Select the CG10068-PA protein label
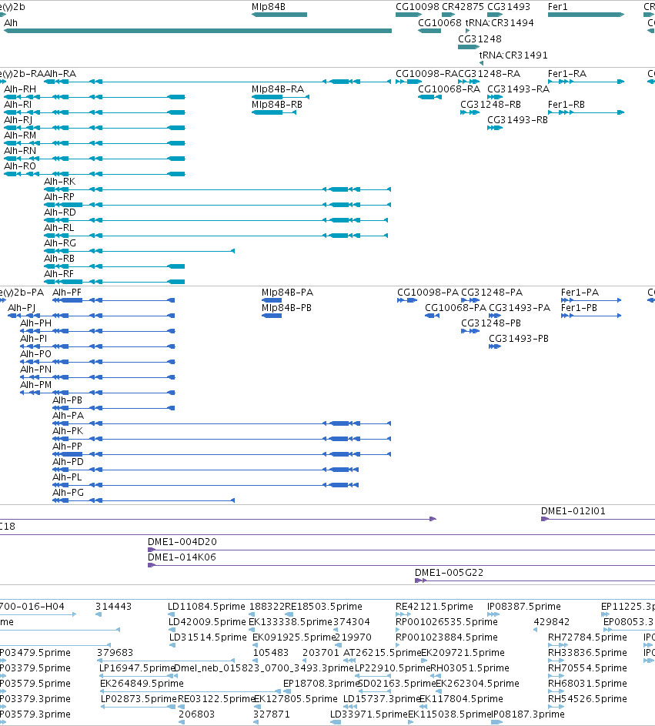The width and height of the screenshot is (655, 726). [x=456, y=307]
